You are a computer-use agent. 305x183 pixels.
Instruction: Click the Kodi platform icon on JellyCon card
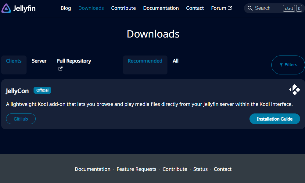click(x=295, y=90)
